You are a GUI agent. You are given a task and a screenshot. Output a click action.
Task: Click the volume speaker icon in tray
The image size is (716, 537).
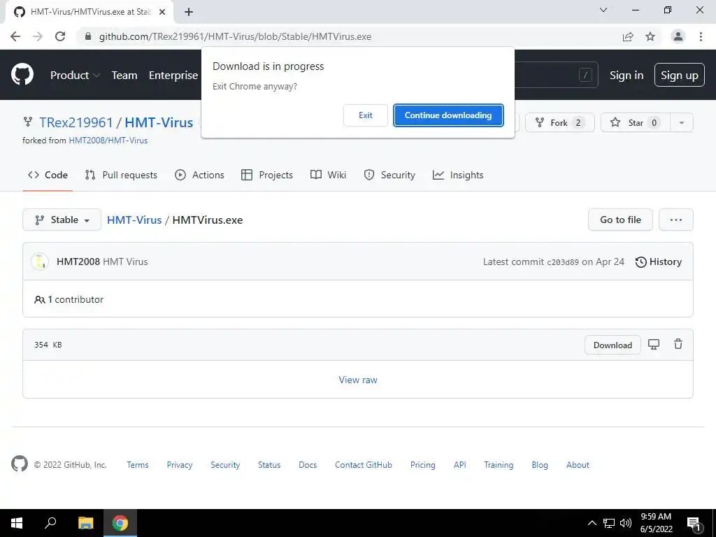click(x=626, y=523)
